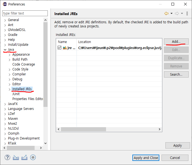The image size is (192, 165).
Task: Collapse the Java tree node
Action: [x=5, y=50]
